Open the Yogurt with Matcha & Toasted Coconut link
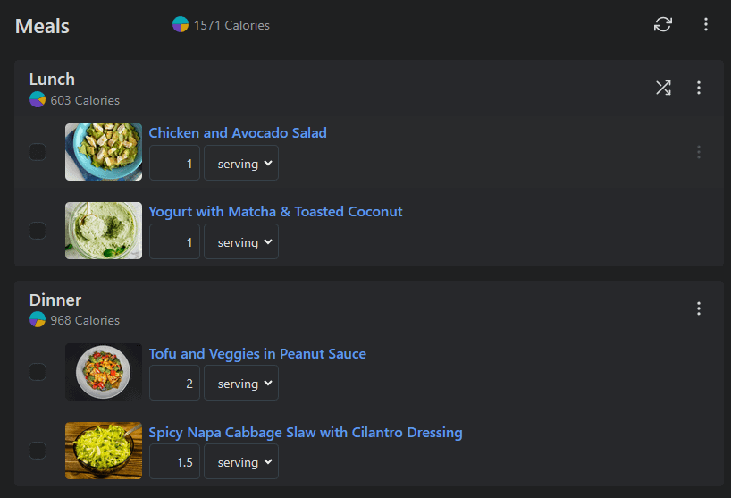Screen dimensions: 731x498 [x=275, y=212]
